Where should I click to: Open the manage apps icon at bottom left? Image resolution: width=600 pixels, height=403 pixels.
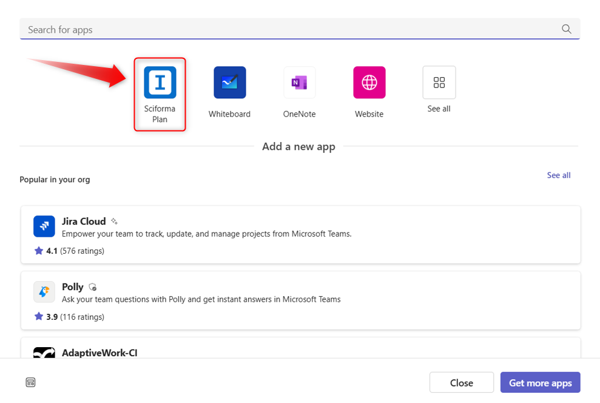[x=31, y=382]
